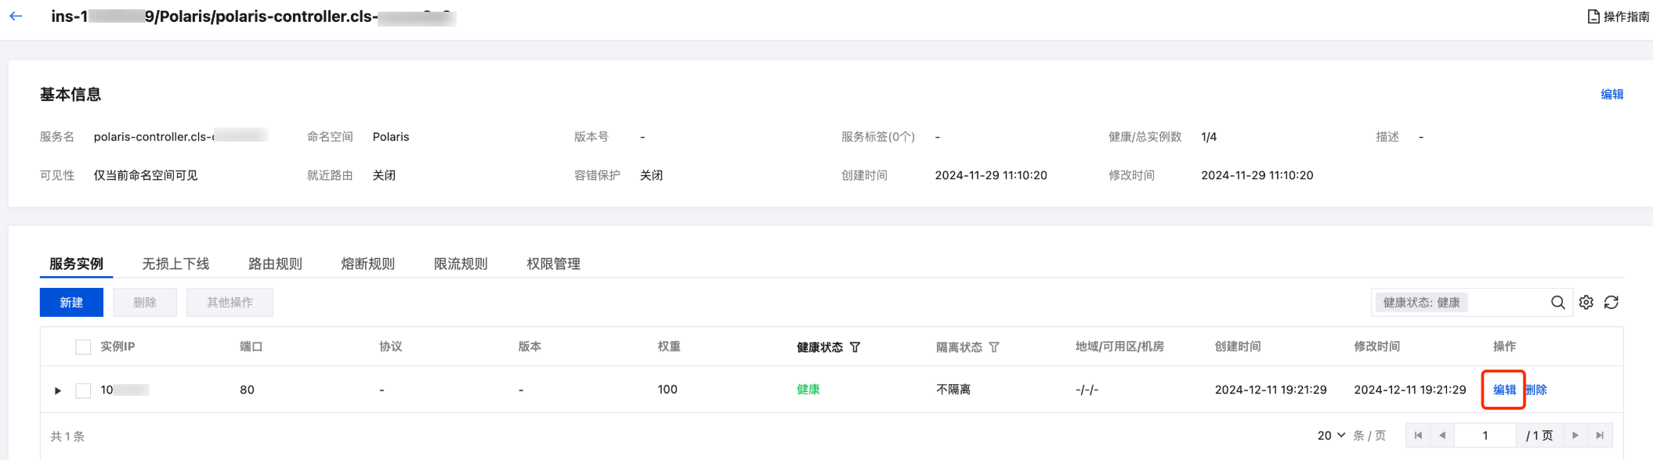Open the 路由规则 tab
1653x460 pixels.
tap(275, 264)
